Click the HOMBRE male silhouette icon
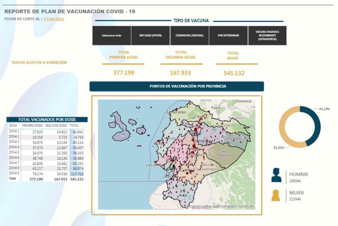This screenshot has width=338, height=226. 276,175
